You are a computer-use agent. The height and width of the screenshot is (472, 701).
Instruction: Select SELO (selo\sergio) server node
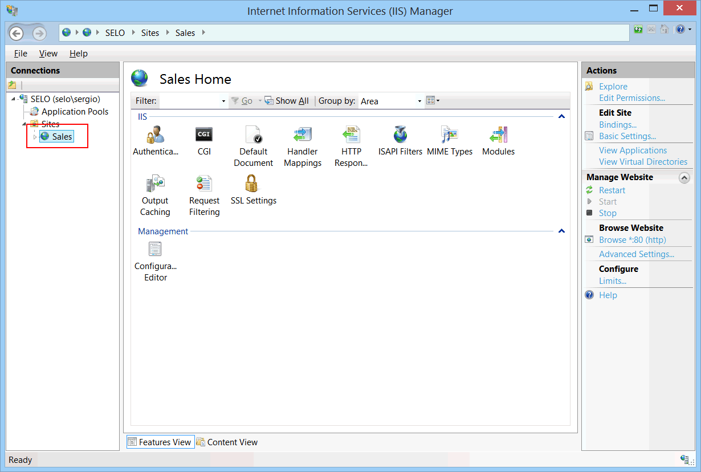pyautogui.click(x=65, y=99)
